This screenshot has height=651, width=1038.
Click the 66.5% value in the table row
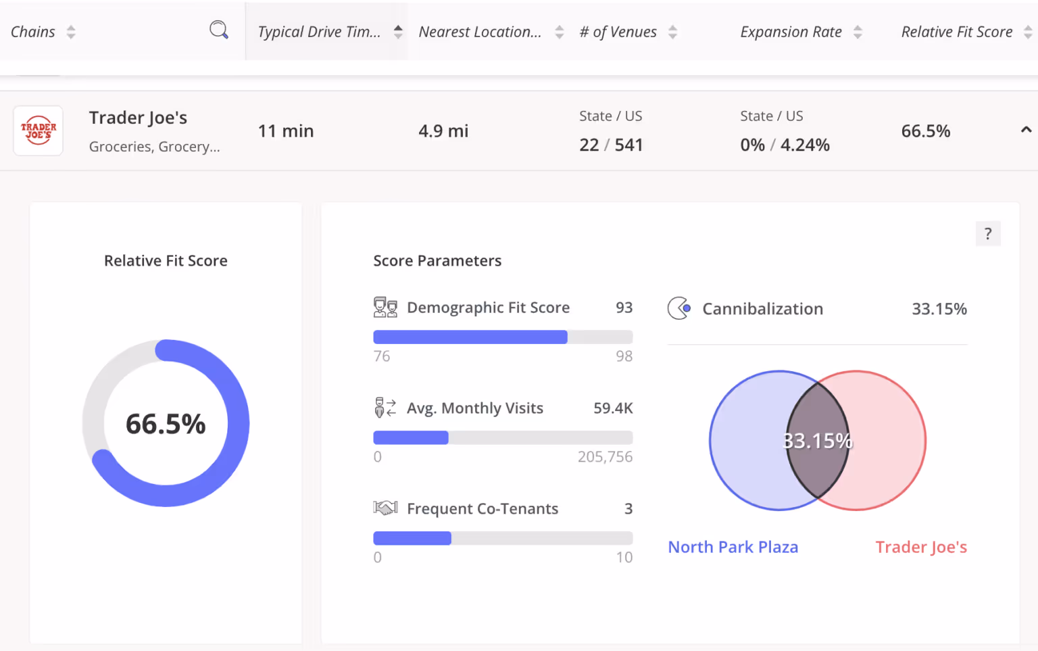[926, 131]
